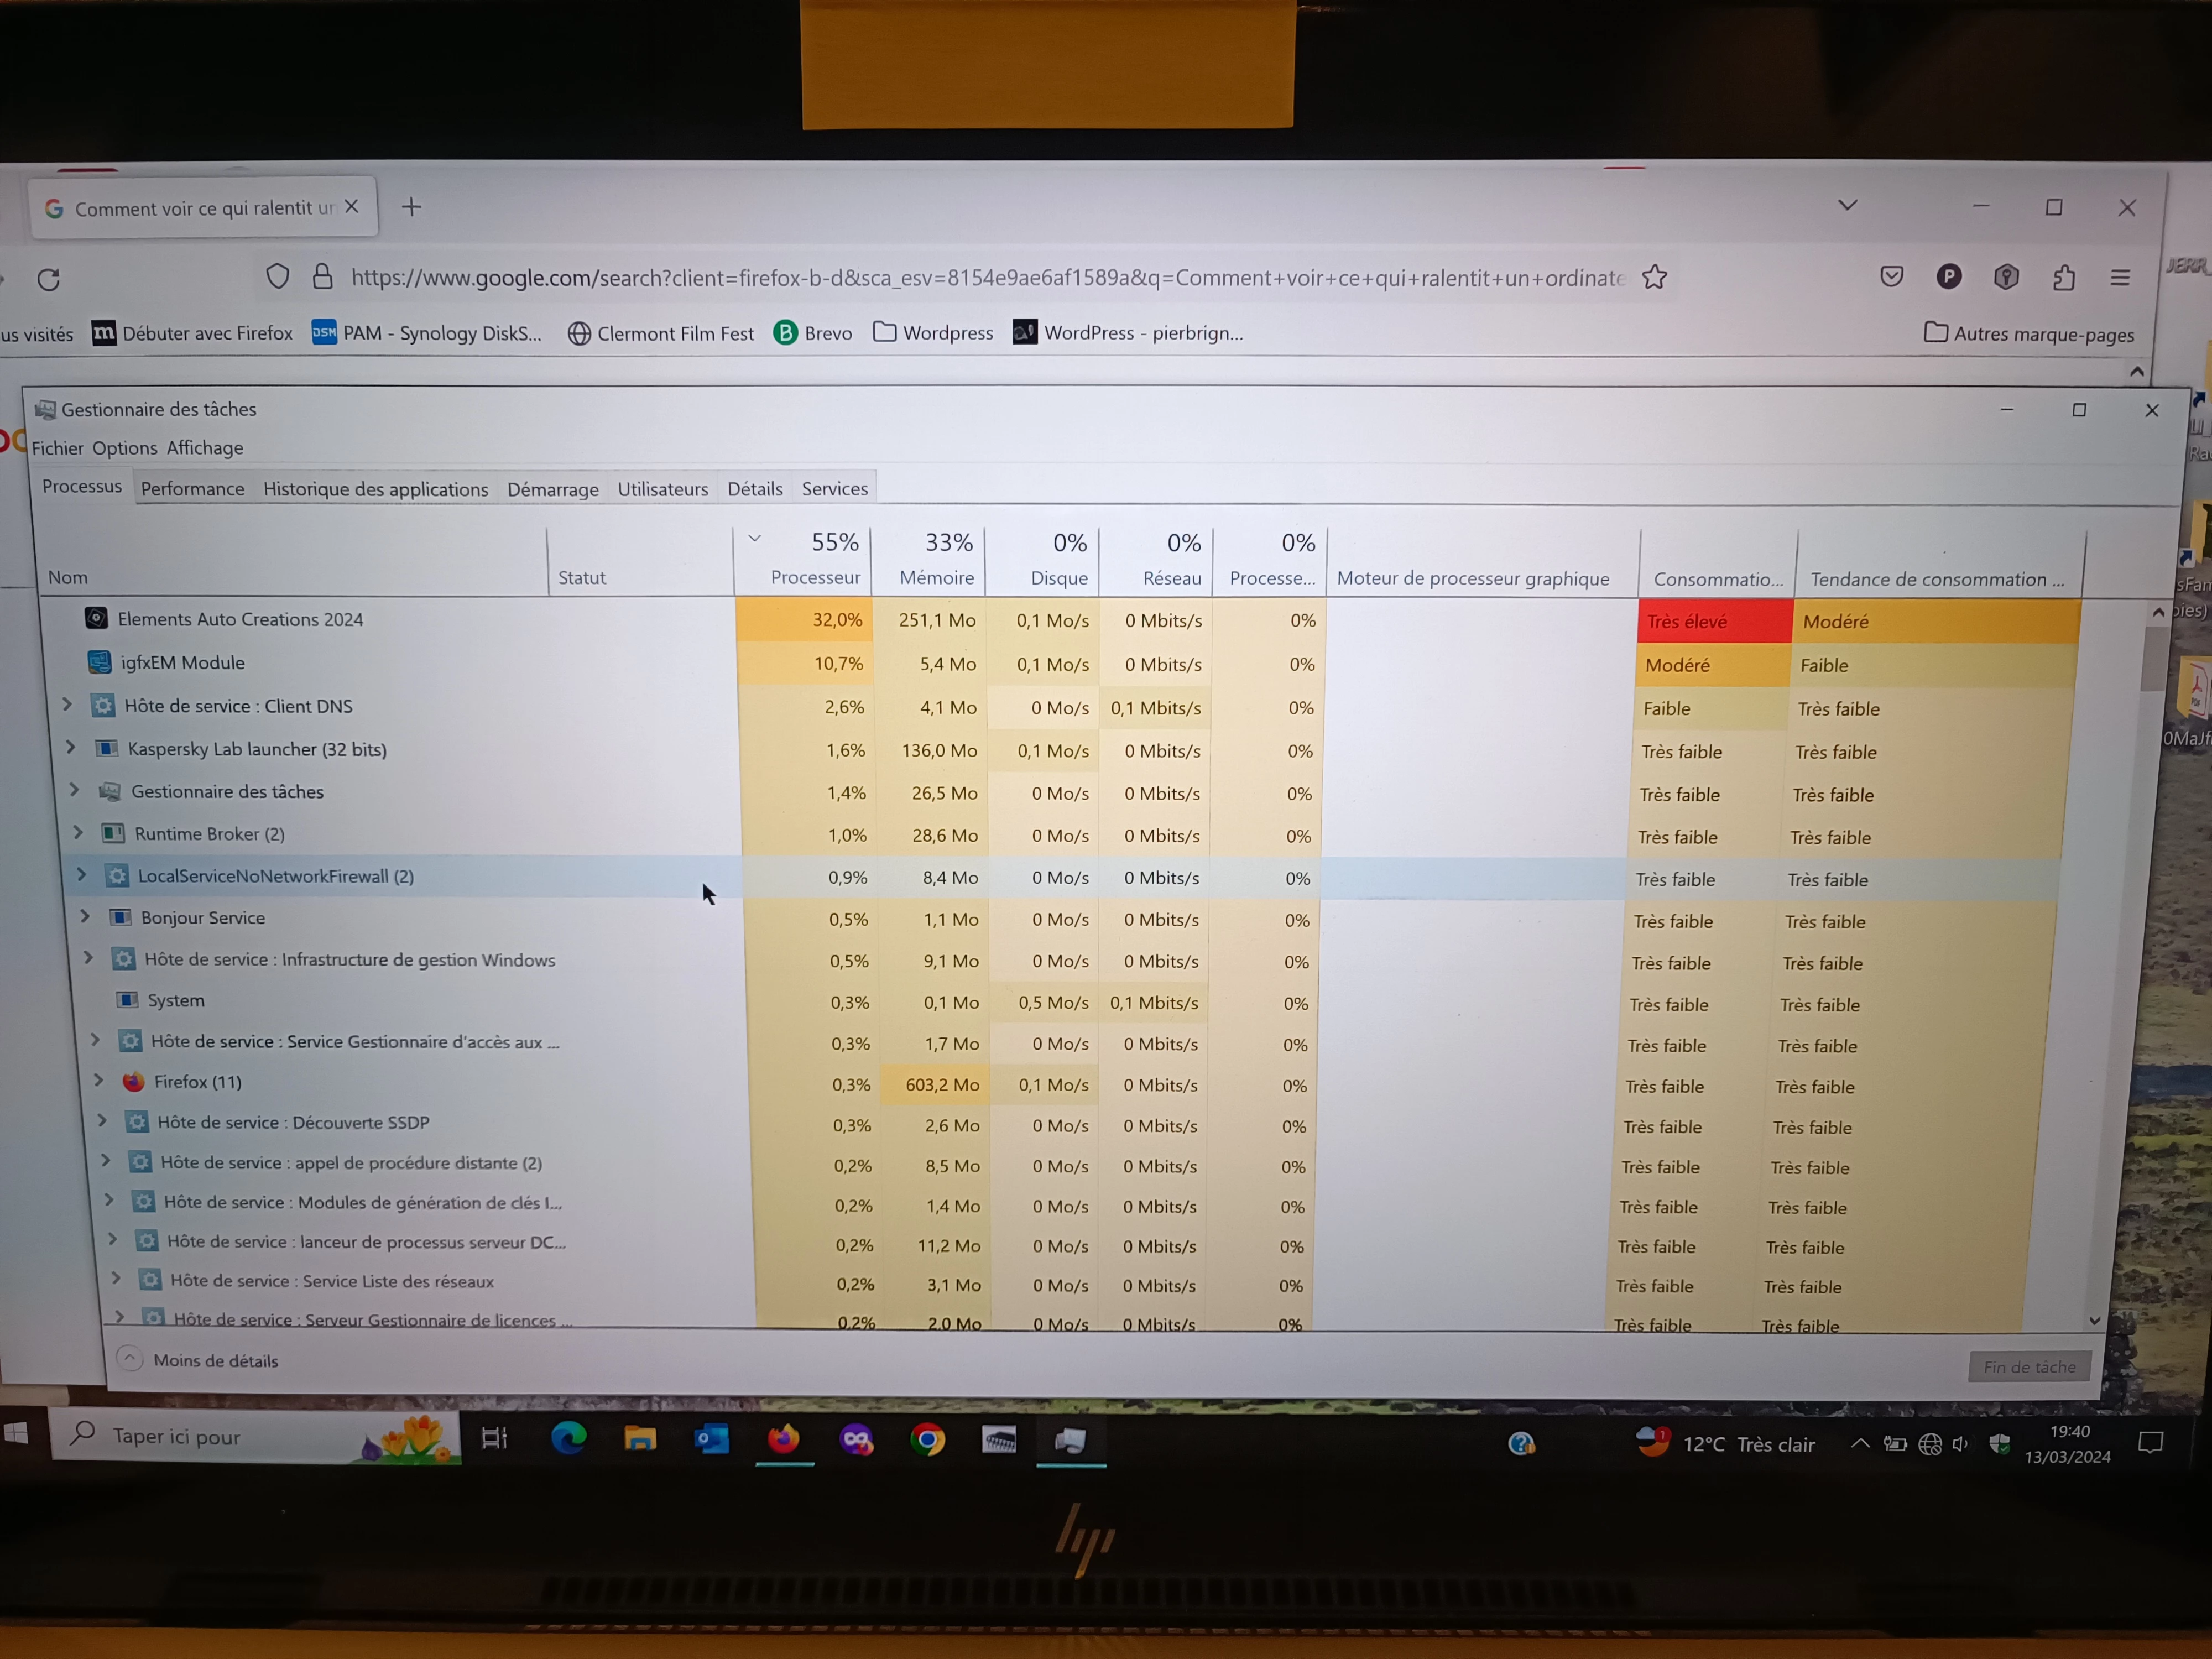
Task: Sort processes by the Mémoire column header
Action: coord(936,577)
